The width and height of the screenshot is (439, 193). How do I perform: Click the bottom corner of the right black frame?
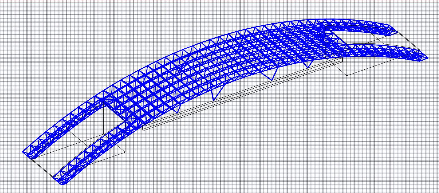[347, 75]
